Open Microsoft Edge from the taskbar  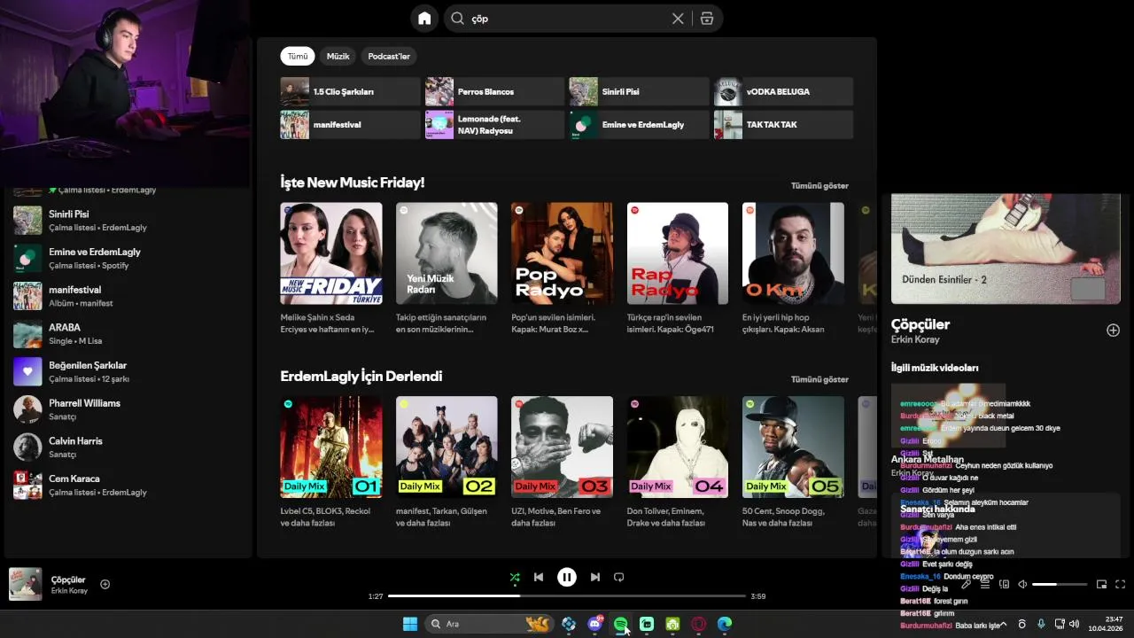point(725,624)
